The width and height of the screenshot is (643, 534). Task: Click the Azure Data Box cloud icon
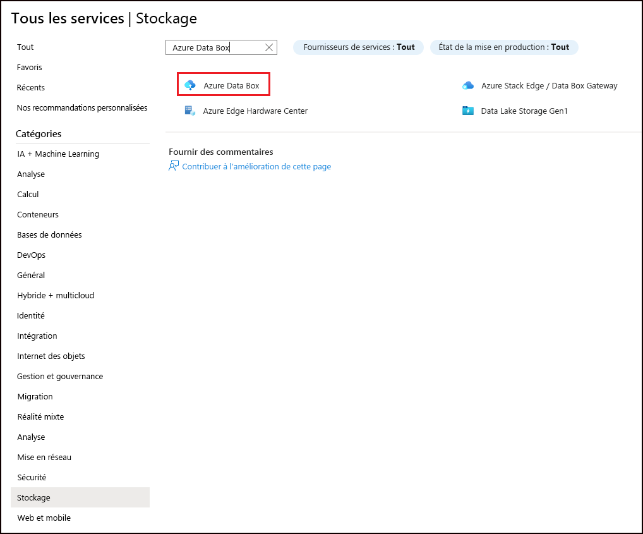(189, 85)
